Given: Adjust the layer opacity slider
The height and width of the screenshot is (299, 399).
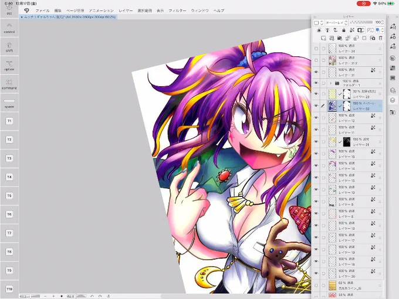Looking at the screenshot, I should (361, 22).
